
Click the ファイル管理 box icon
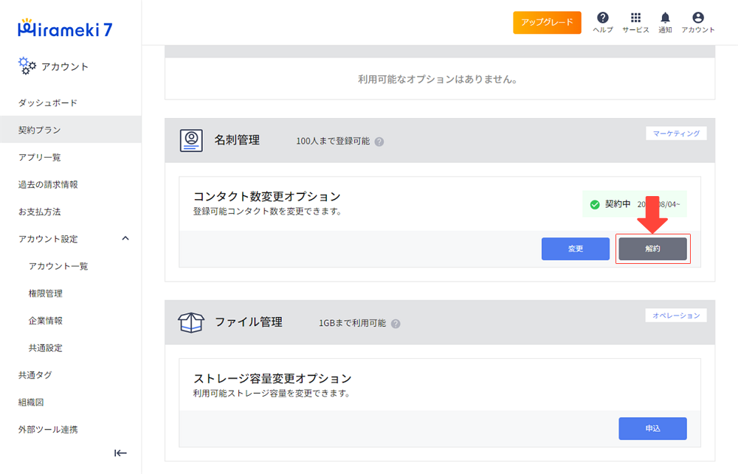pos(191,323)
